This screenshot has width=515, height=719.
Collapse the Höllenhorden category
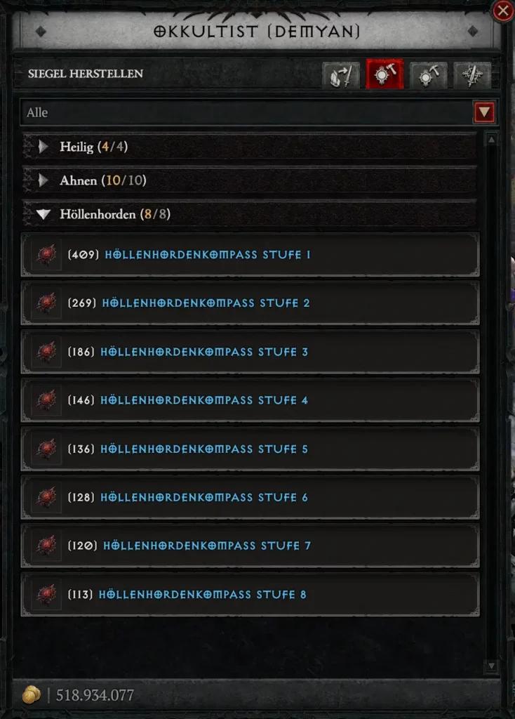pos(250,214)
